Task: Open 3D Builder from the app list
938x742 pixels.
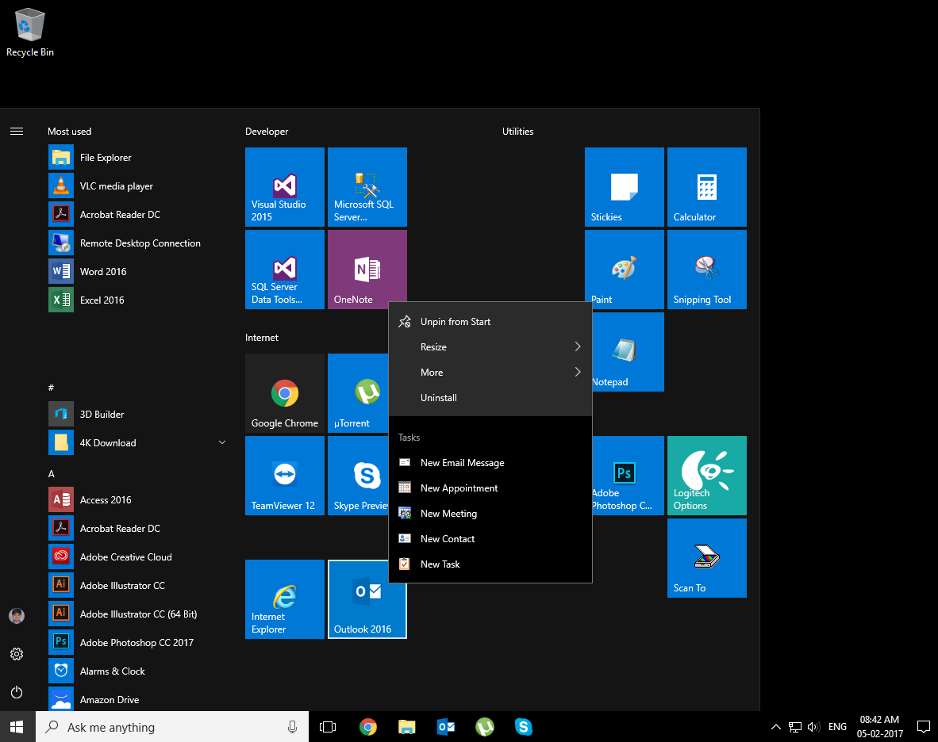Action: click(x=138, y=414)
